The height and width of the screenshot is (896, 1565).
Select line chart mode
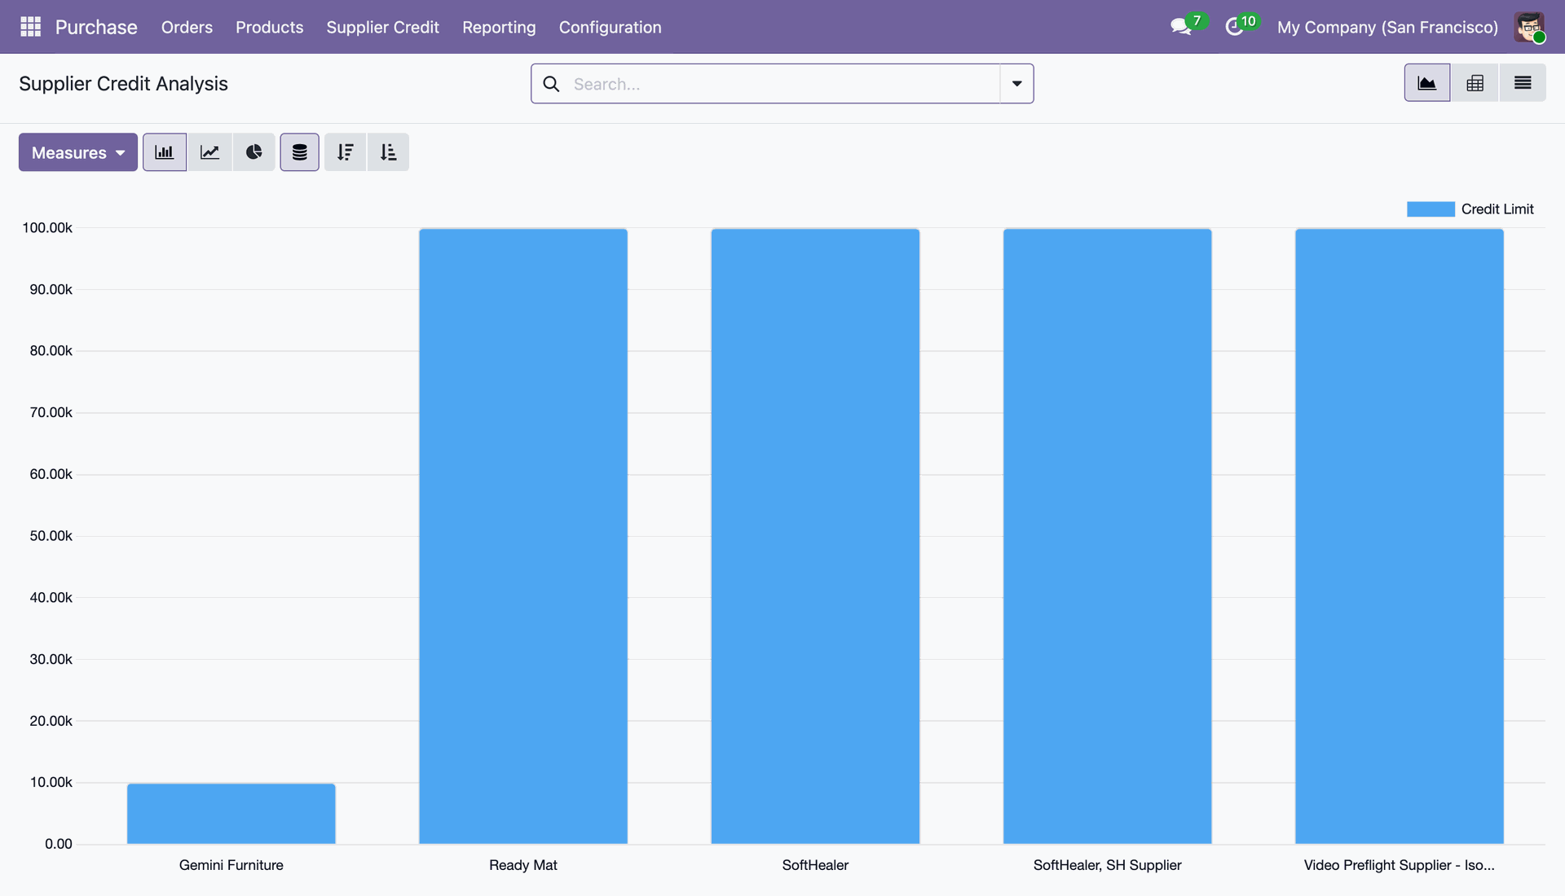click(x=210, y=152)
